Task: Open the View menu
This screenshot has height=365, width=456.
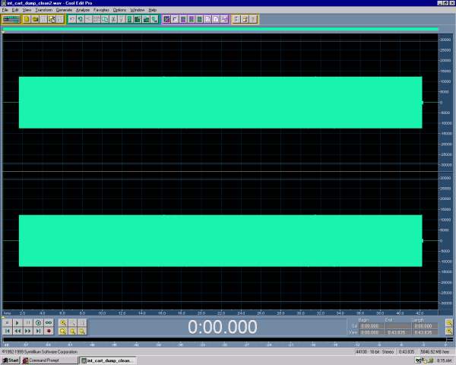Action: click(x=27, y=10)
